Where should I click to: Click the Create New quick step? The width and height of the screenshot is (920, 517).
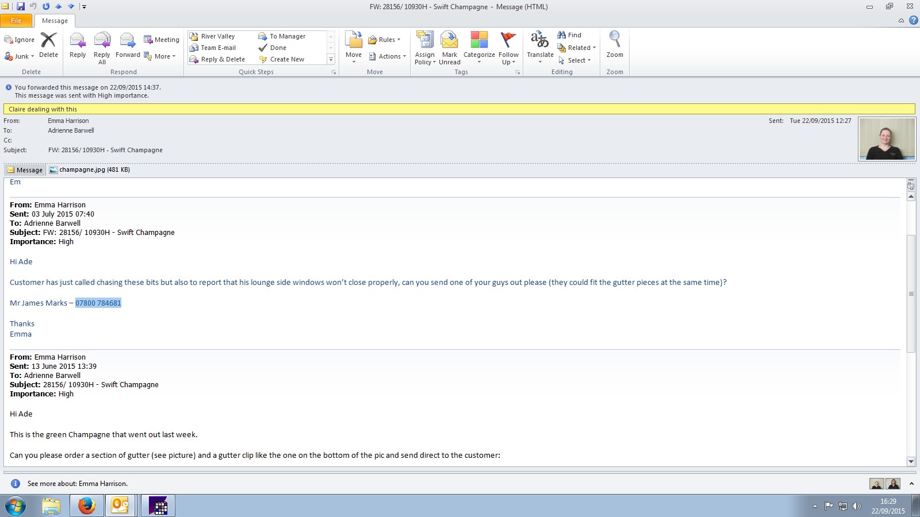282,59
